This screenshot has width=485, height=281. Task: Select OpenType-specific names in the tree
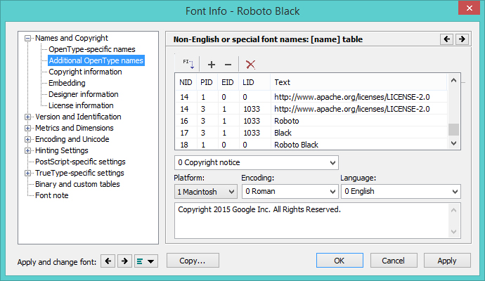pyautogui.click(x=92, y=49)
